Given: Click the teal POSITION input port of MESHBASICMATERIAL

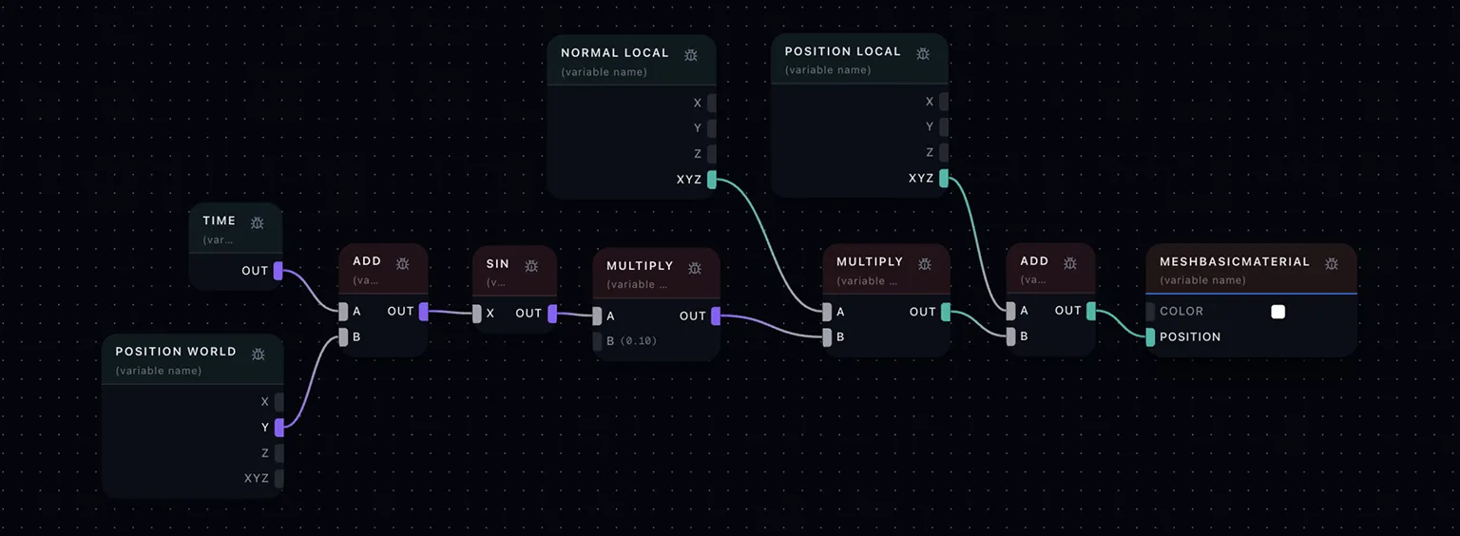Looking at the screenshot, I should [x=1150, y=337].
